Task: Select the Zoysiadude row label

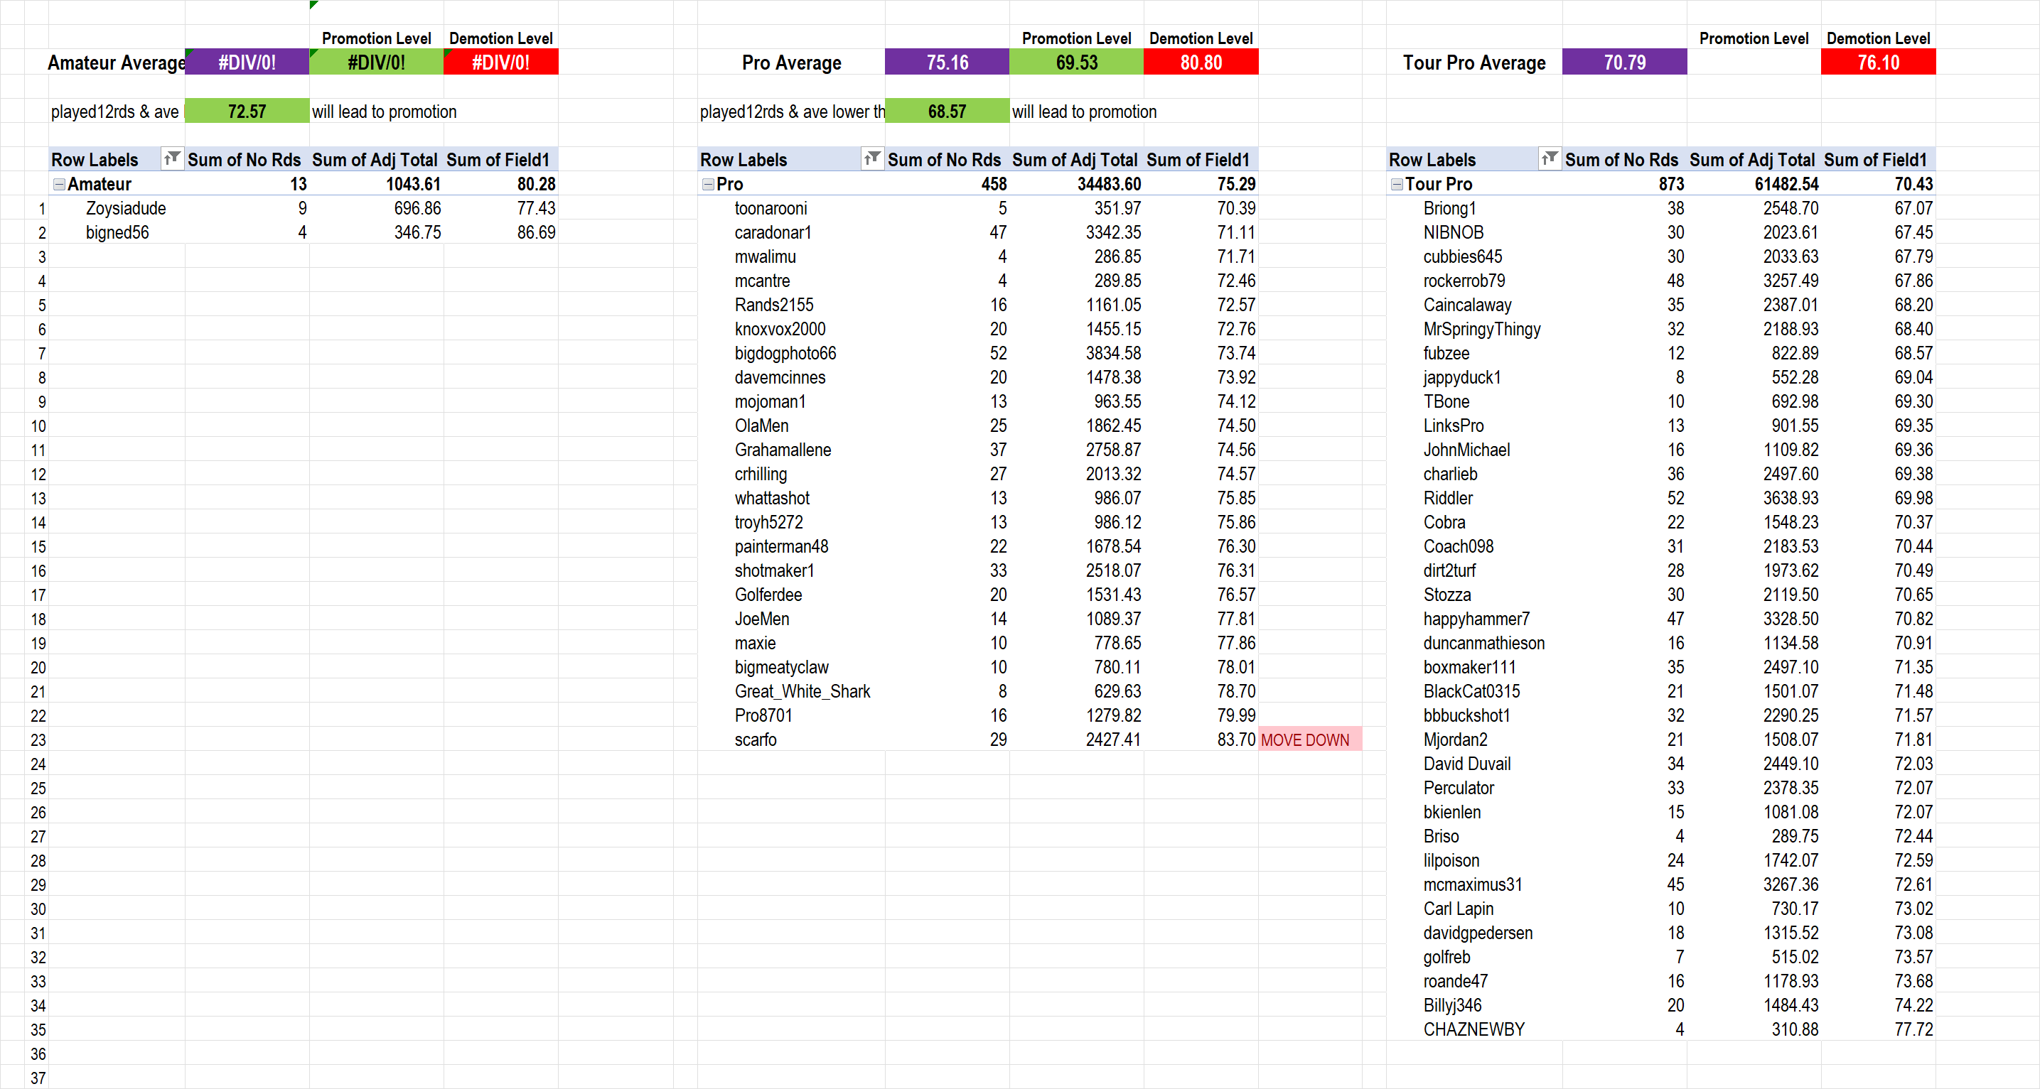Action: (126, 209)
